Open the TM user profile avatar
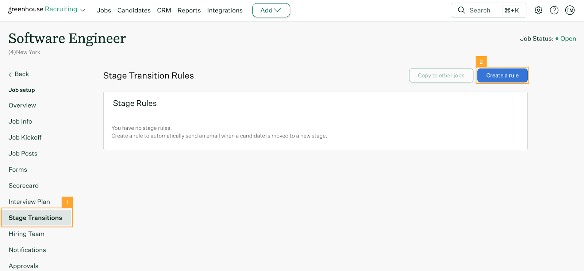This screenshot has width=584, height=271. point(570,10)
